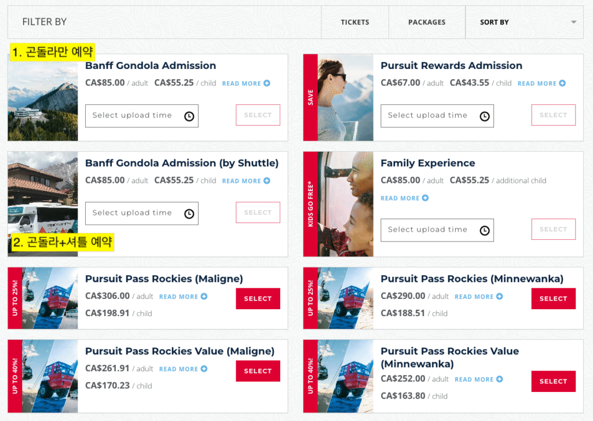Viewport: 593px width, 421px height.
Task: Click the CA$306.00 adult price
Action: [107, 296]
